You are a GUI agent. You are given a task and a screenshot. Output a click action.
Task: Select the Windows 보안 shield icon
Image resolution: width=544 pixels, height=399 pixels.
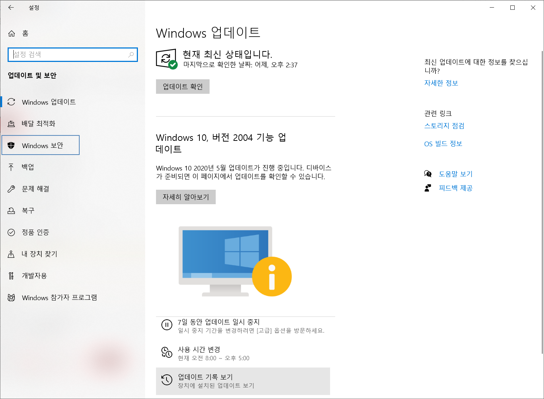(x=11, y=146)
